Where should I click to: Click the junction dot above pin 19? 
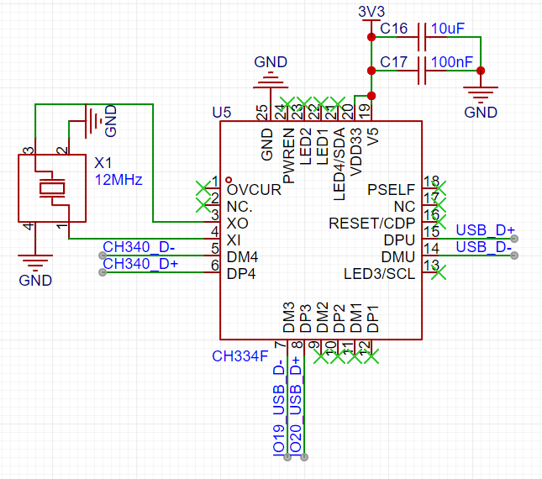pos(371,96)
